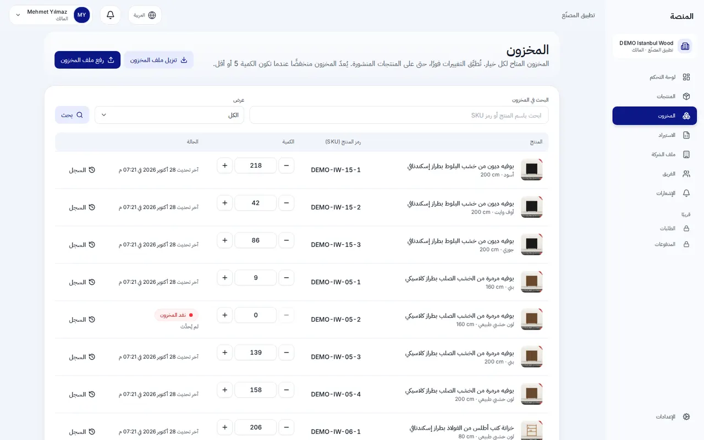
Task: Click product thumbnail for DEMO-IW-15-1
Action: pos(532,170)
